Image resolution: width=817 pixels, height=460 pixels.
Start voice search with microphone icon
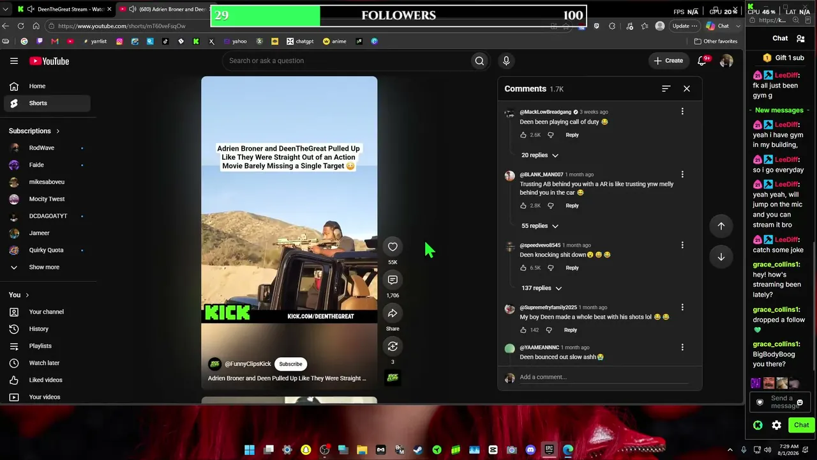coord(506,61)
